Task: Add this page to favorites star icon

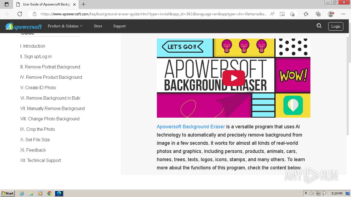Action: point(292,14)
